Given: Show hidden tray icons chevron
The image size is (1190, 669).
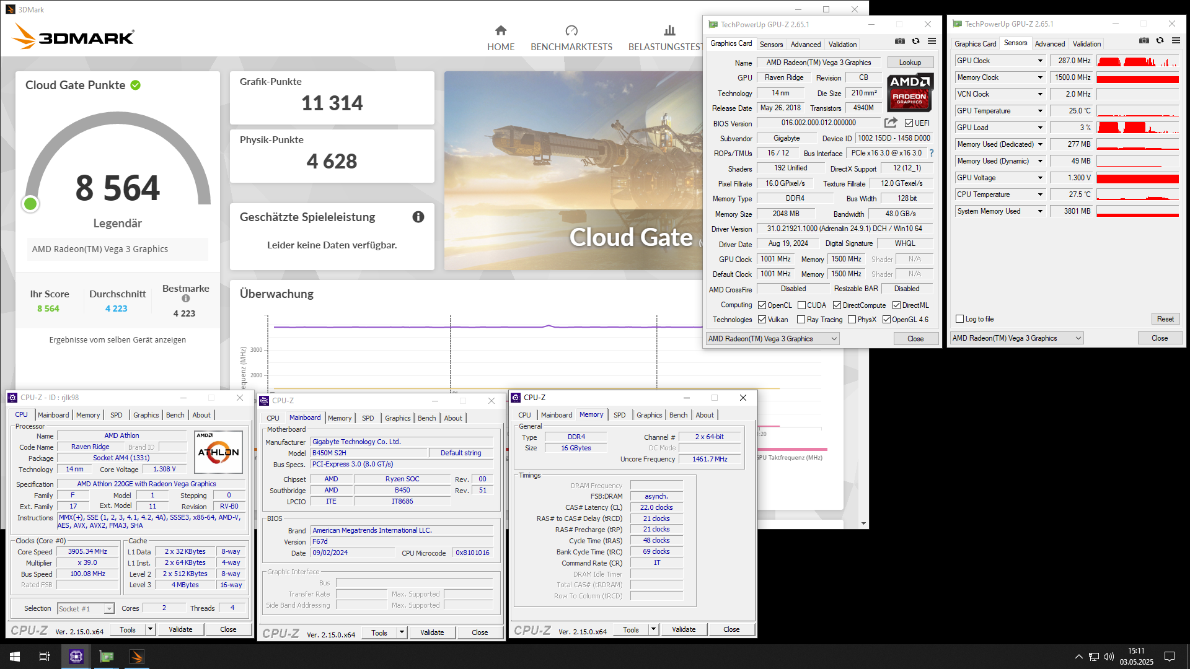Looking at the screenshot, I should click(1079, 657).
